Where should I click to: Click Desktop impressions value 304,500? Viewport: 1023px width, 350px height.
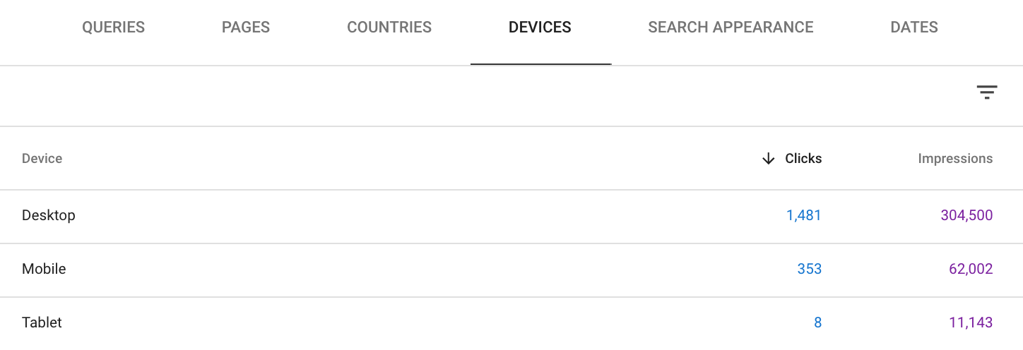(x=966, y=215)
